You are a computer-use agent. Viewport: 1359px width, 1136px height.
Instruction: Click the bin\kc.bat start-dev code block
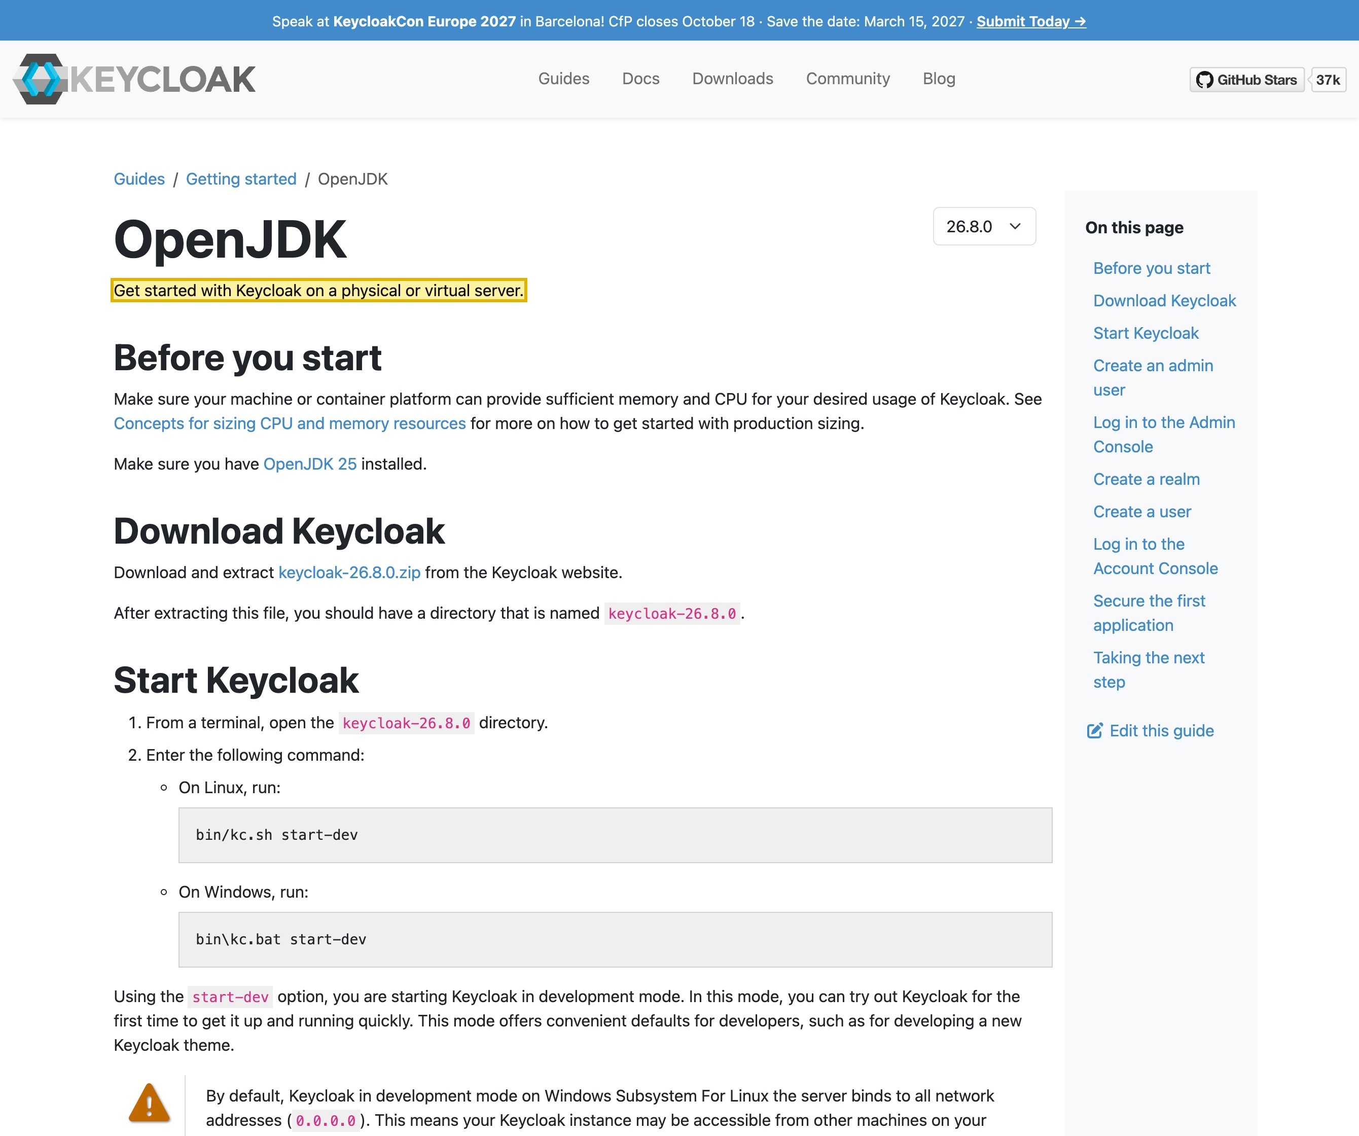[615, 939]
